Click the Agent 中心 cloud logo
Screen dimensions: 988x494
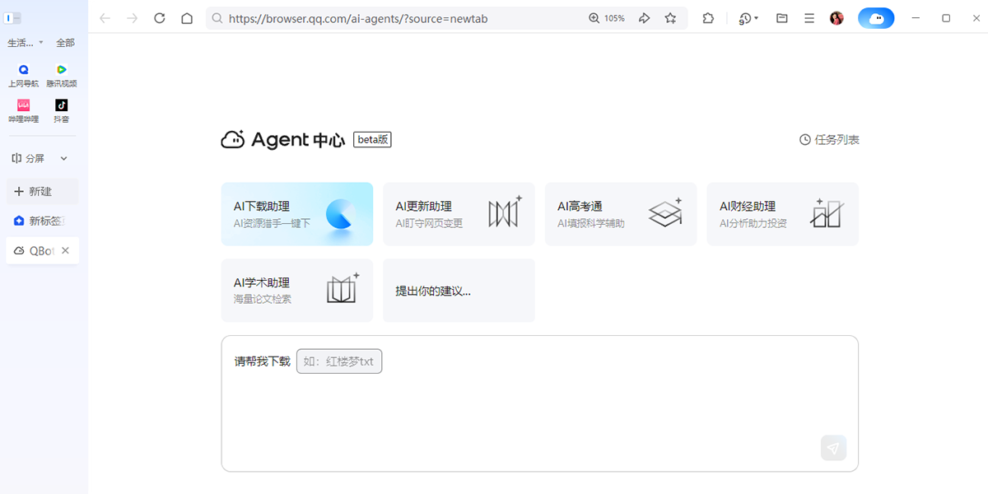click(x=233, y=140)
